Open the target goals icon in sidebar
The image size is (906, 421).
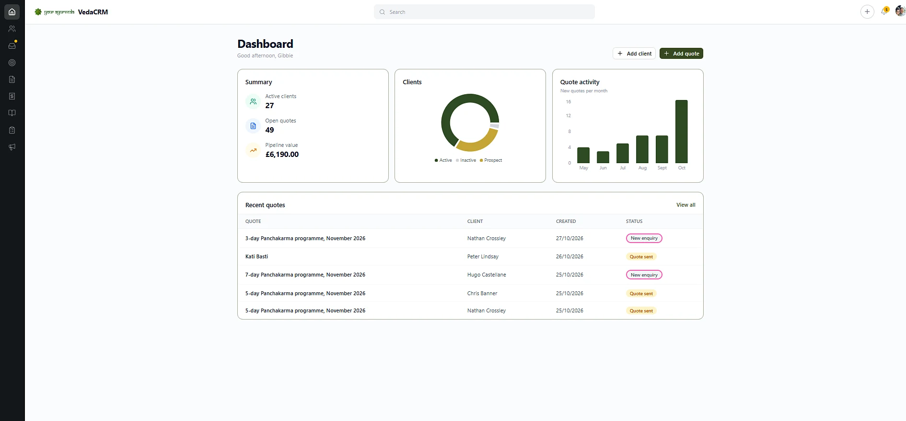tap(12, 63)
